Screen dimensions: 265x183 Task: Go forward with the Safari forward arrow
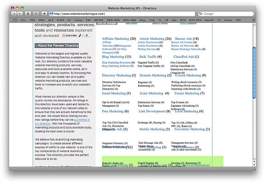[x=20, y=14]
